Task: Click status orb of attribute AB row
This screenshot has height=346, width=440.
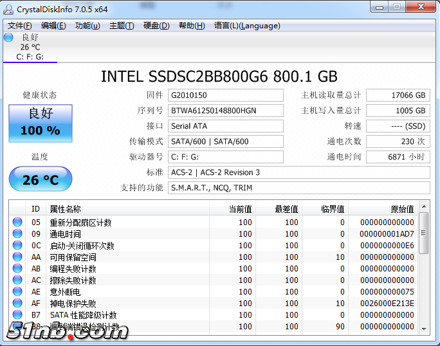Action: [17, 268]
